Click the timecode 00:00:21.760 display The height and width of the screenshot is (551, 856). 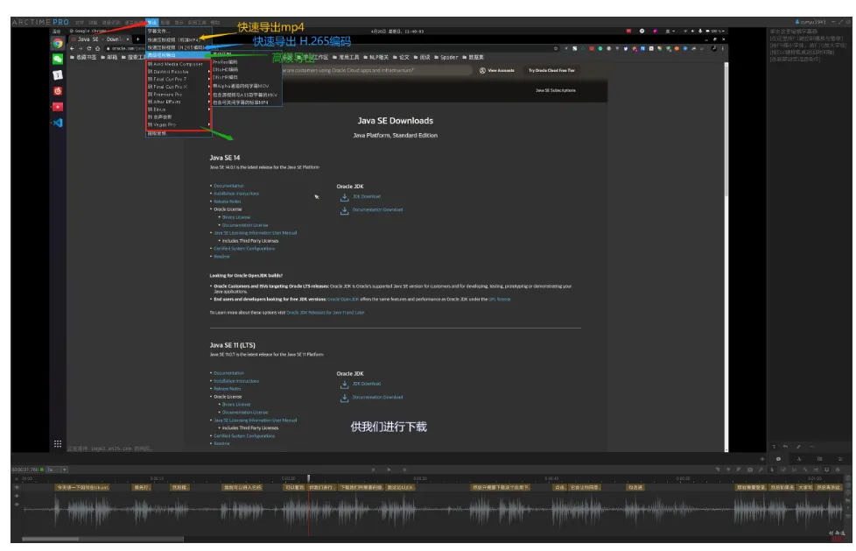coord(25,470)
